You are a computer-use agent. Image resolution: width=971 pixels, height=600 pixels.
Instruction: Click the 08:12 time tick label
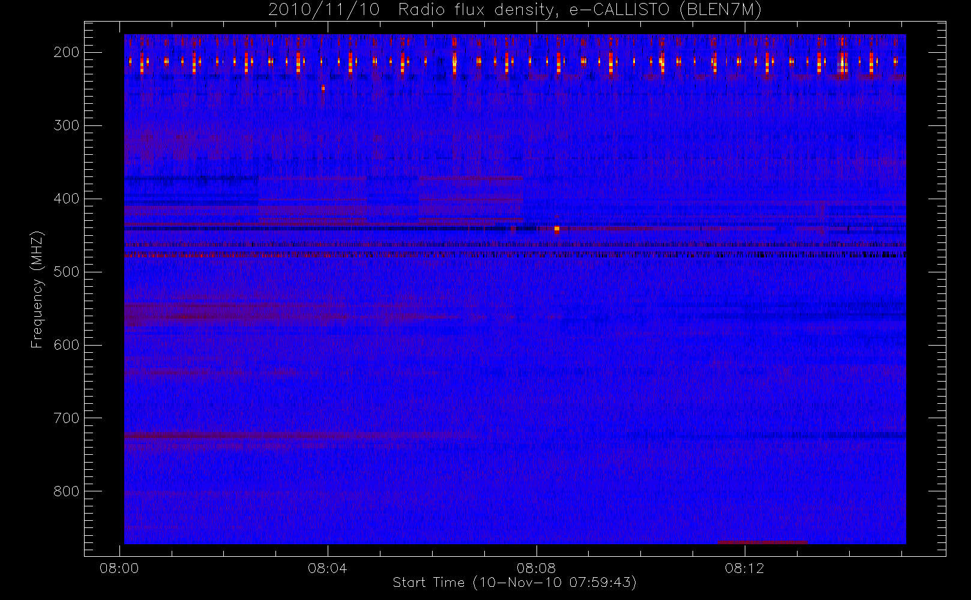pos(745,568)
